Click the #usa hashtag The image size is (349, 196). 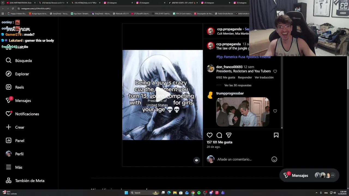coord(242,57)
